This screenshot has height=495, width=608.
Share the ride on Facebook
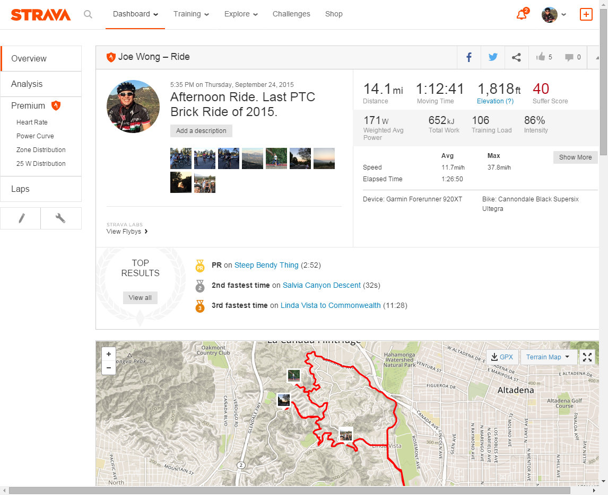[469, 57]
